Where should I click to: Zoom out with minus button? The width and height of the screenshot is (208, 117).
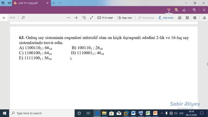click(69, 18)
